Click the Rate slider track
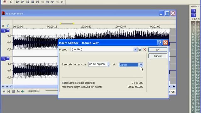This screenshot has width=201, height=113. click(x=52, y=91)
